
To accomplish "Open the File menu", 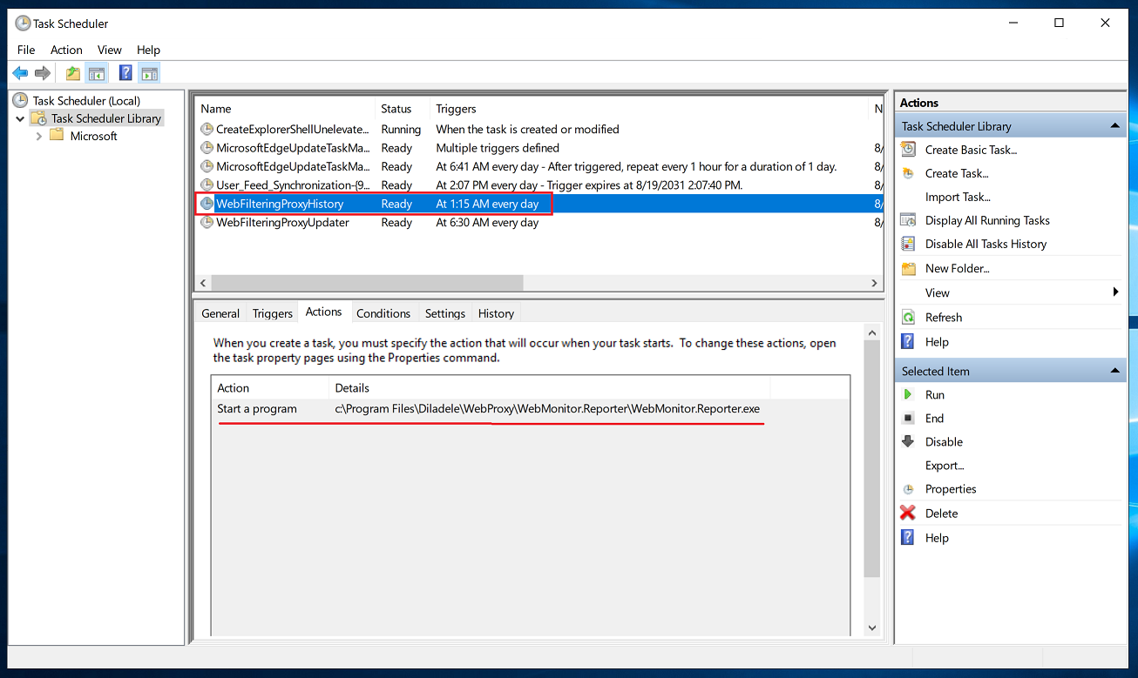I will tap(26, 50).
